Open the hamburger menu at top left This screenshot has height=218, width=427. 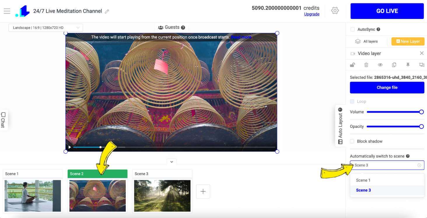[x=7, y=11]
